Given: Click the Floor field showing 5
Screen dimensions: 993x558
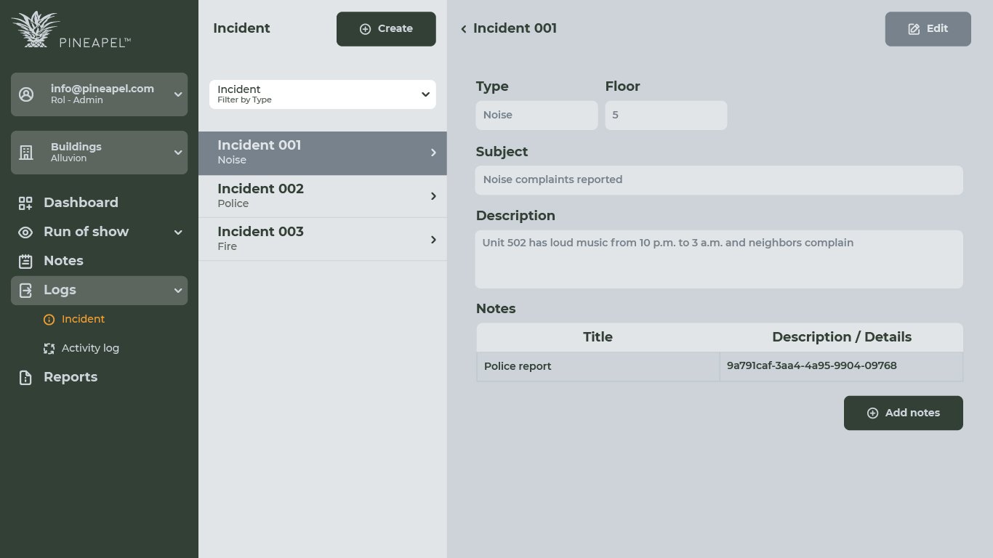Looking at the screenshot, I should click(666, 116).
